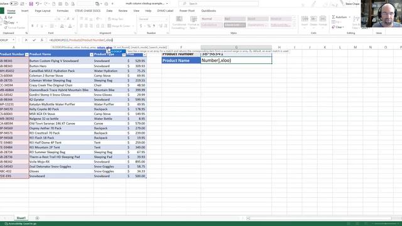Select cell 'CamelBak MULE Hydration Pack'

tap(61, 71)
